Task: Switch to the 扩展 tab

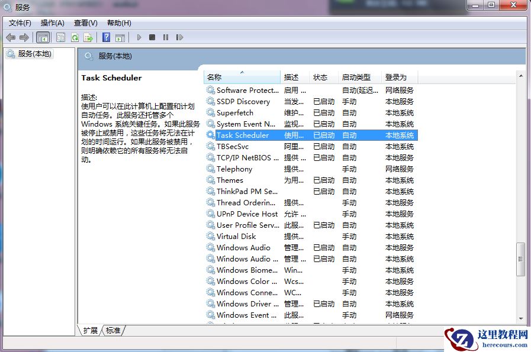Action: (91, 330)
